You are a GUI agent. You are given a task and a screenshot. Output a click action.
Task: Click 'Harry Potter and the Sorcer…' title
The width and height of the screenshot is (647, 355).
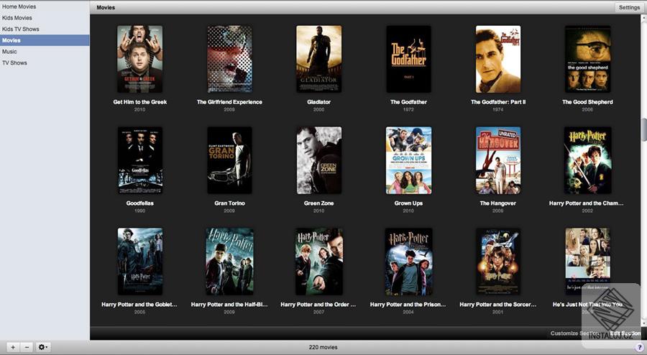point(498,305)
